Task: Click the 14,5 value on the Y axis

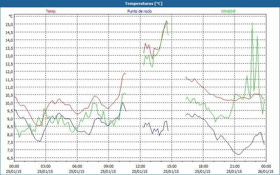Action: 9,32
